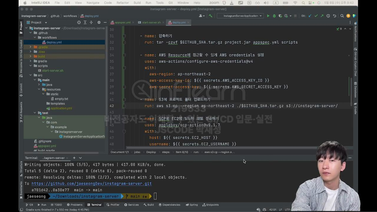The width and height of the screenshot is (377, 212).
Task: Expand the .idea folder
Action: pos(30,52)
